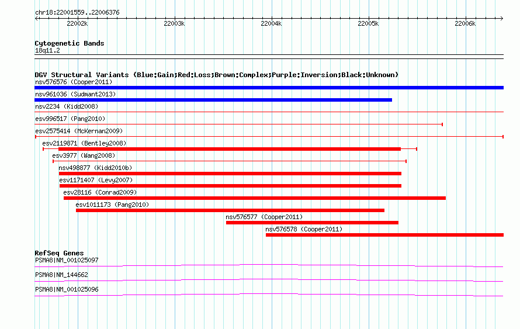Click the Cytogenetic Bands track title

coord(70,43)
